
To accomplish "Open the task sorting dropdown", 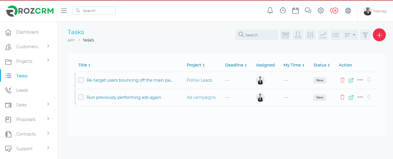I will coord(350,35).
